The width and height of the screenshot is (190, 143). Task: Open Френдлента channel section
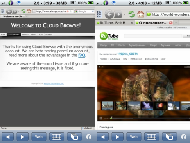[151, 59]
